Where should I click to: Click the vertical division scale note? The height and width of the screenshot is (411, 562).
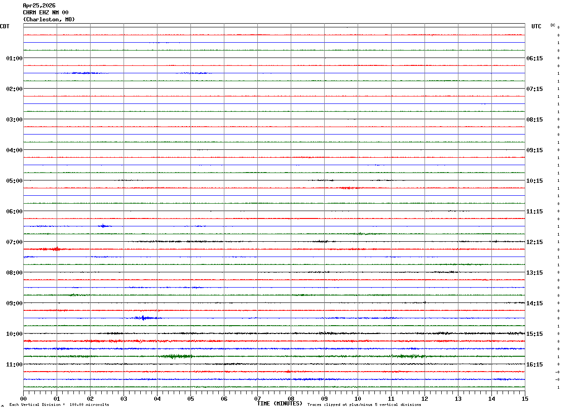click(x=59, y=405)
